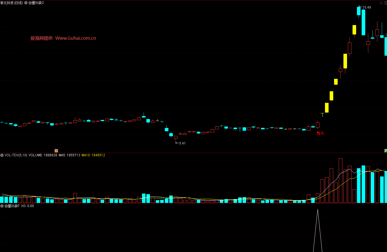Click the XG: 0.00 indicator value
The image size is (387, 252).
(x=27, y=206)
